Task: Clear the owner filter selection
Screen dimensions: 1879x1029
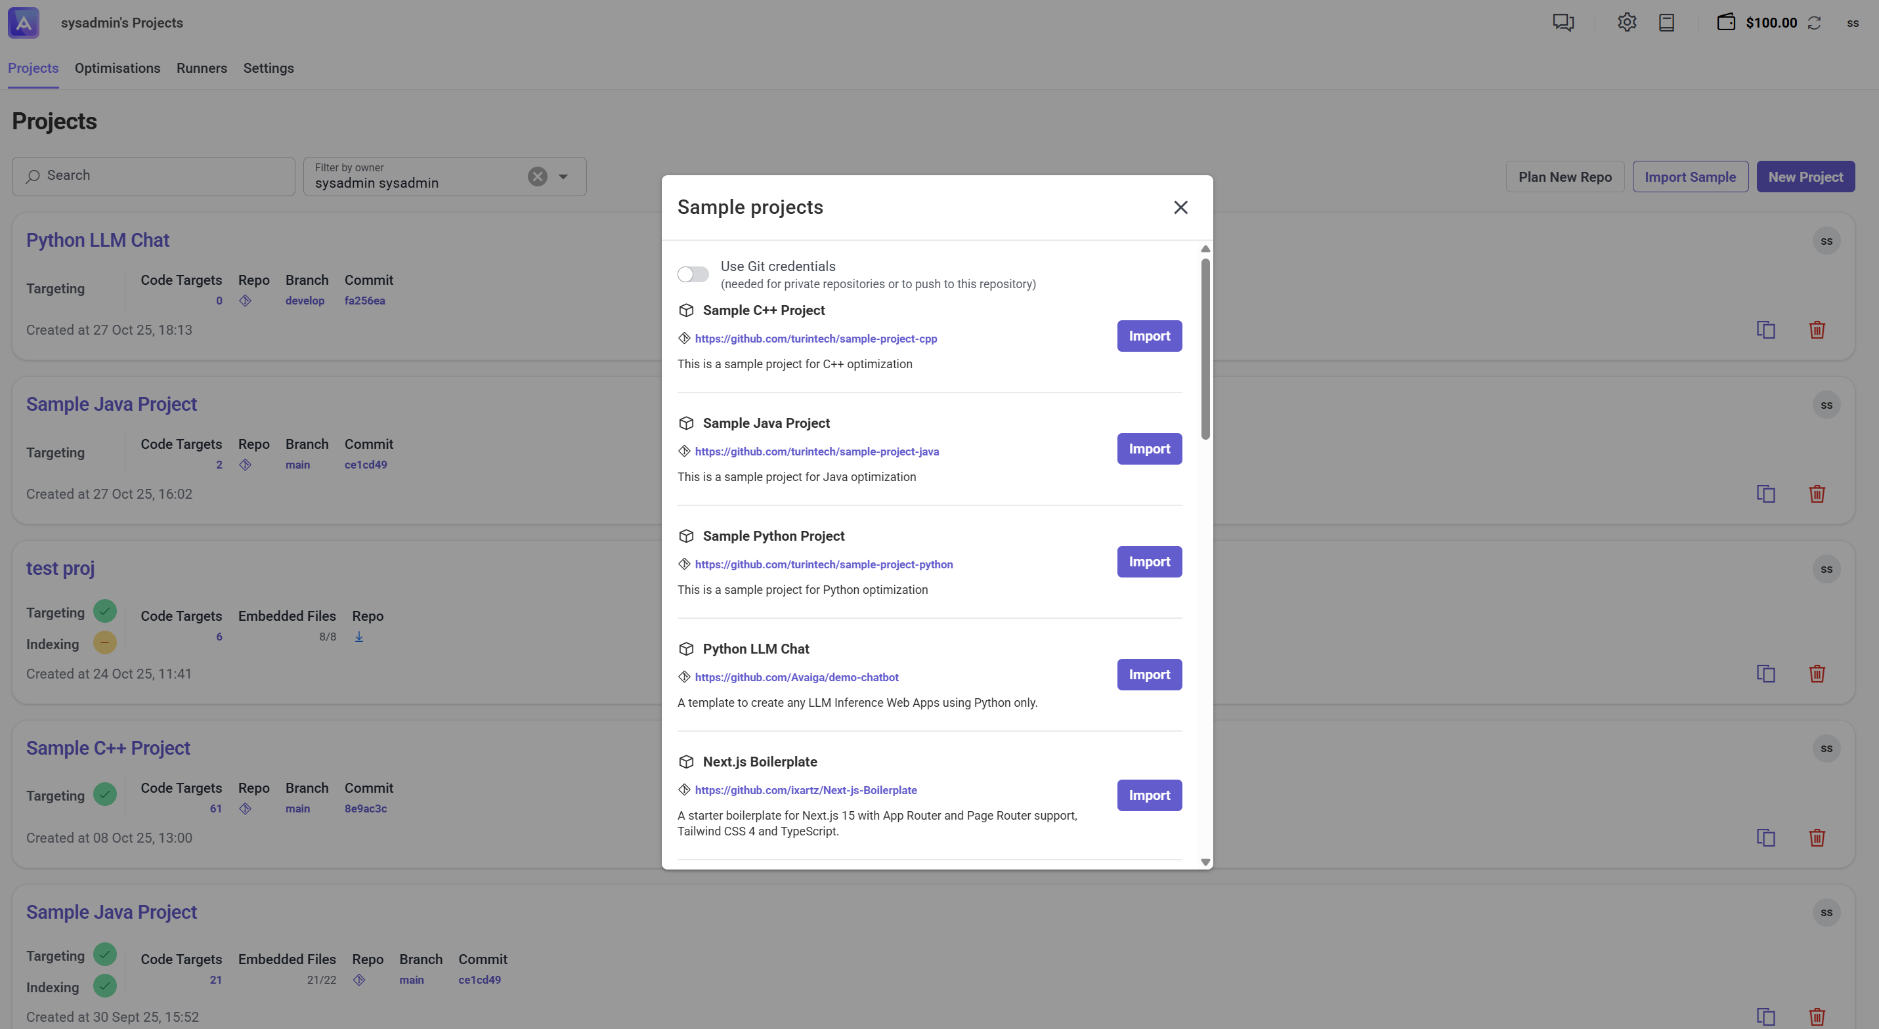Action: [x=538, y=177]
